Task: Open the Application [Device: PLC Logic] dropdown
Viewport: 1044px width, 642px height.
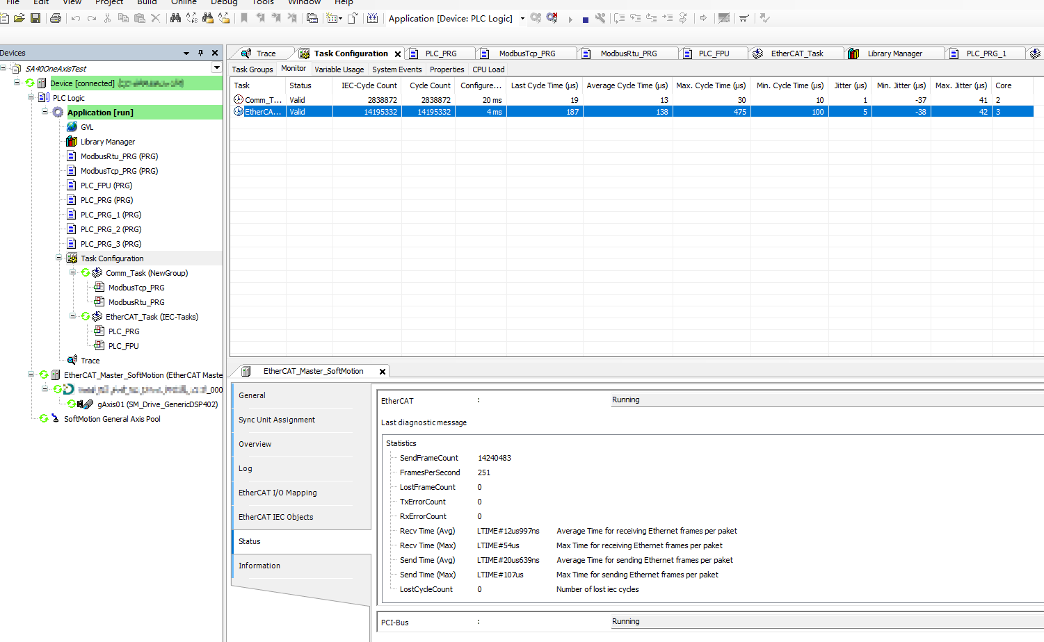Action: [522, 19]
